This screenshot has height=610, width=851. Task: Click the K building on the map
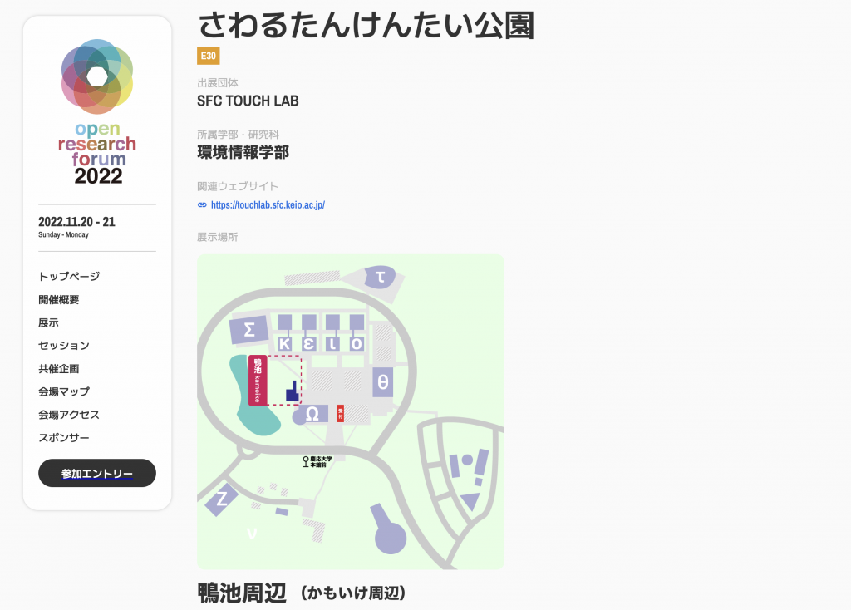tap(284, 343)
